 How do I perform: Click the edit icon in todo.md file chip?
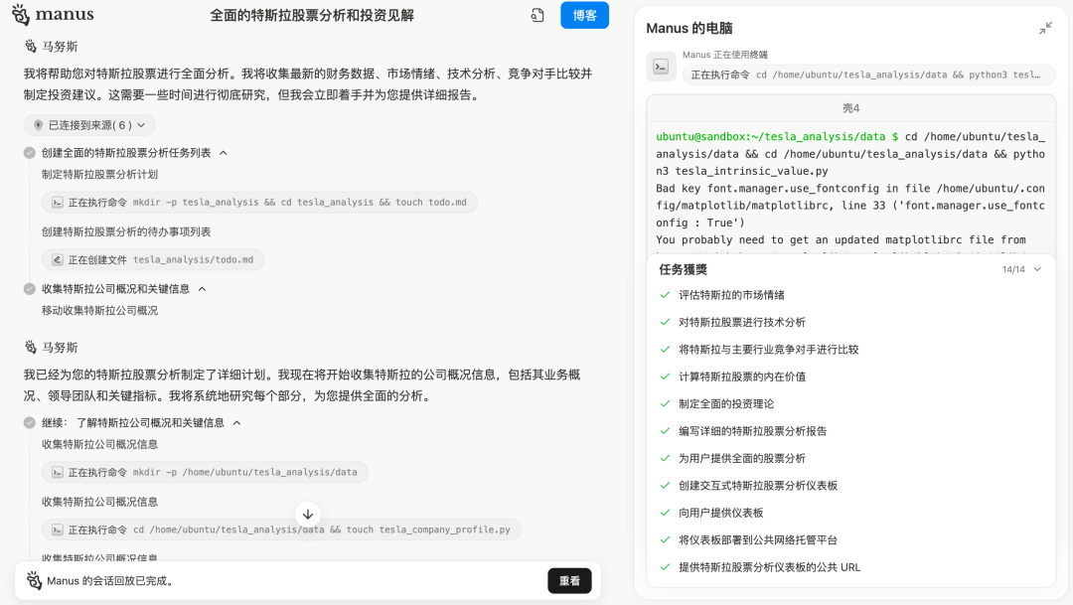point(58,260)
